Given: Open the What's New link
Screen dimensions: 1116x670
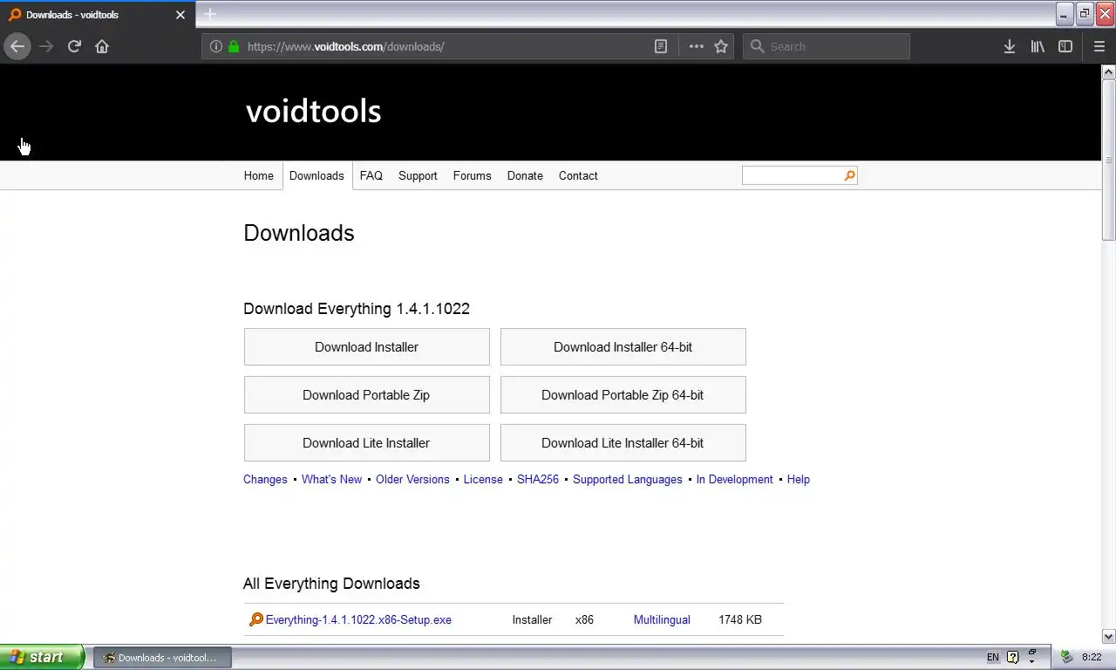Looking at the screenshot, I should (x=331, y=479).
